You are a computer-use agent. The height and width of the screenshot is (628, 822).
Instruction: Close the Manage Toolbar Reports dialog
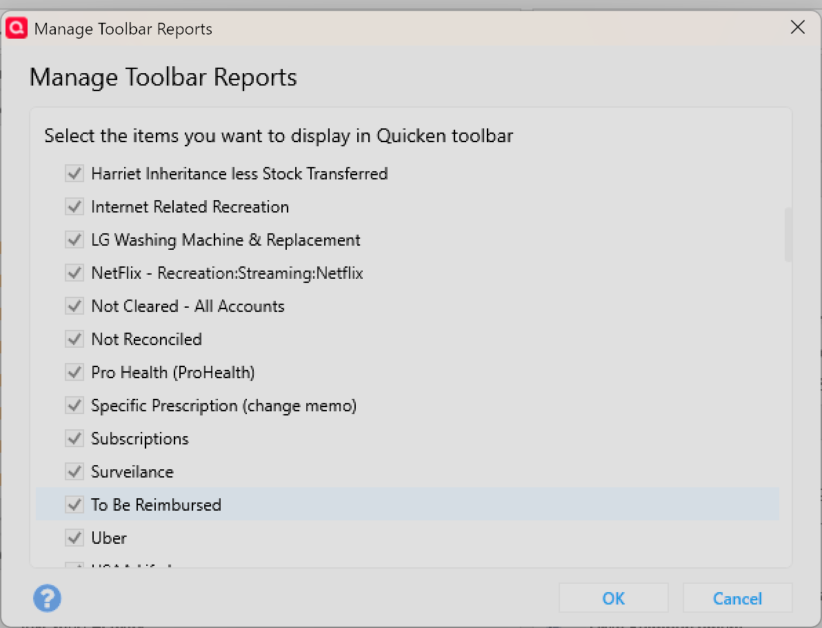point(797,28)
